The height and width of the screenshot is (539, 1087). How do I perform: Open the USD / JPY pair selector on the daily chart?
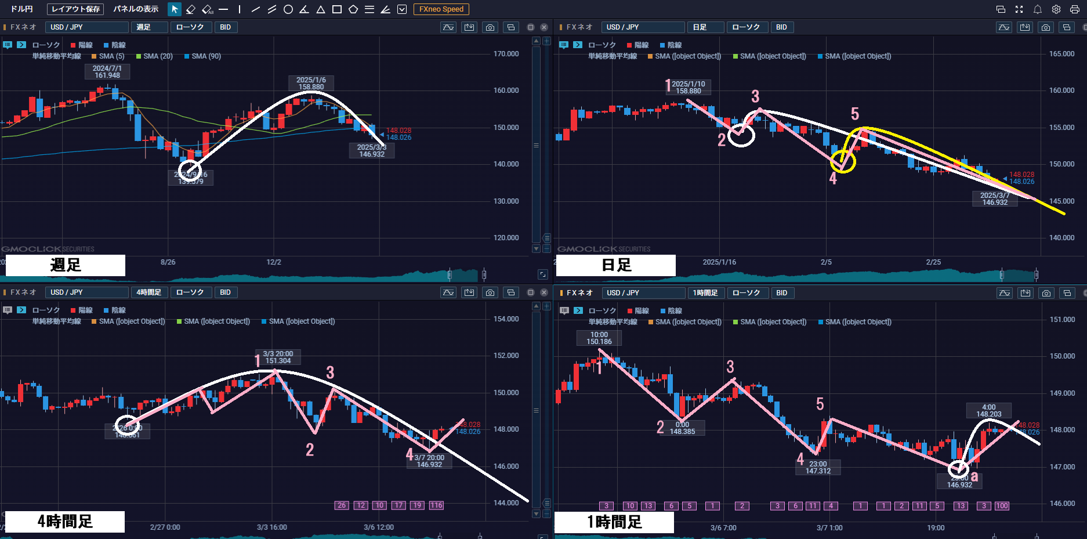coord(643,27)
